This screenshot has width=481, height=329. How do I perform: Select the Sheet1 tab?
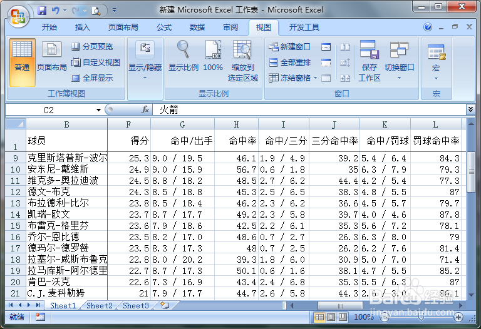coord(63,305)
